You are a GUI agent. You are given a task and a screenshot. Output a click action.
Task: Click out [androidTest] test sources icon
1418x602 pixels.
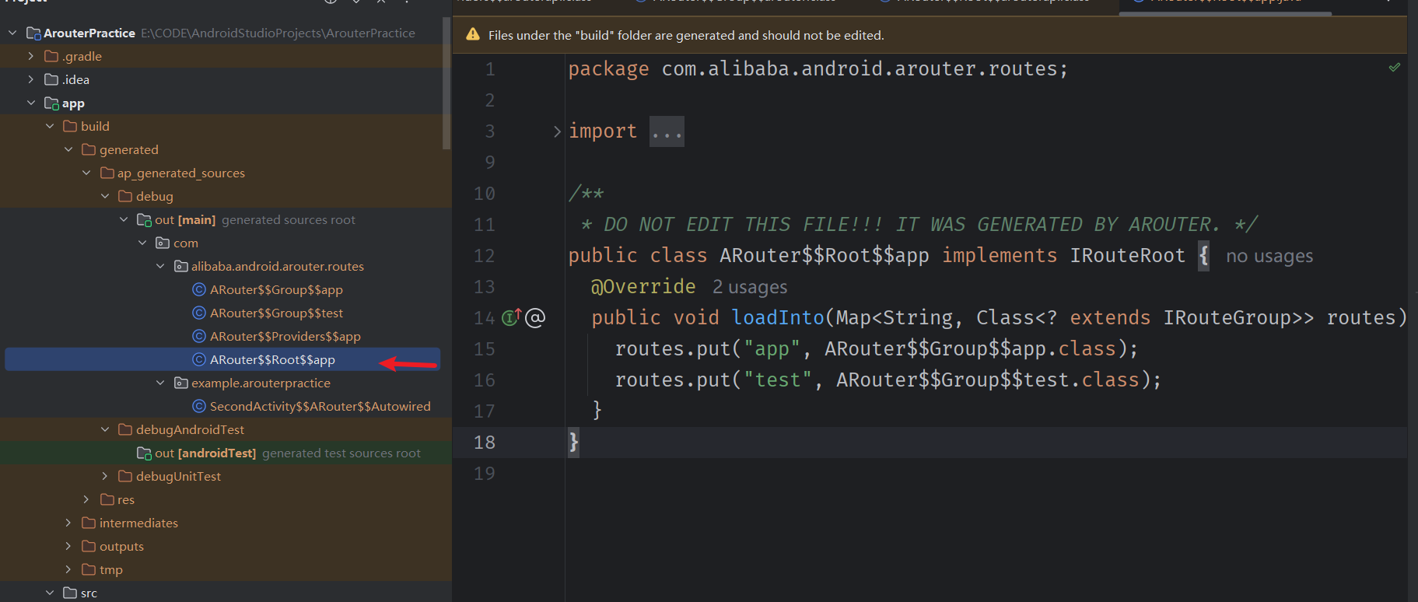tap(144, 453)
